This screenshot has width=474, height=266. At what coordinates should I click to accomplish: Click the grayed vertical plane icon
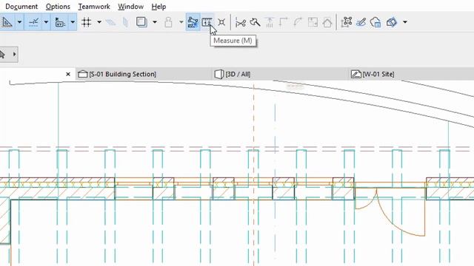pos(125,22)
